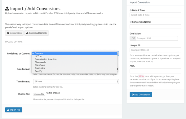The image size is (186, 119).
Task: Click the info icon after 'leave this blank'
Action: (x=152, y=62)
